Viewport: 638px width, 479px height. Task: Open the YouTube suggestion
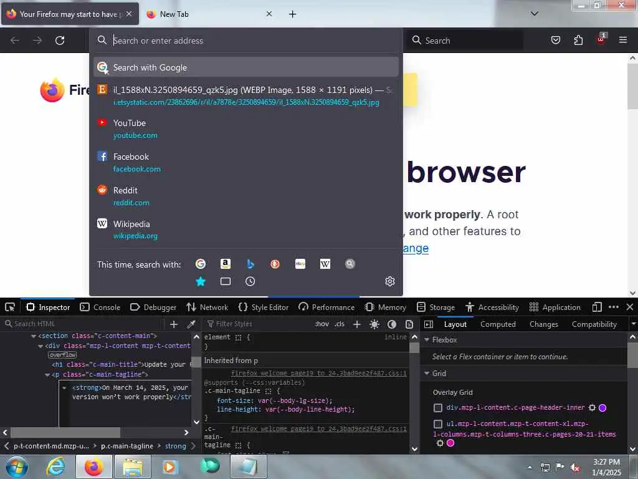click(245, 128)
